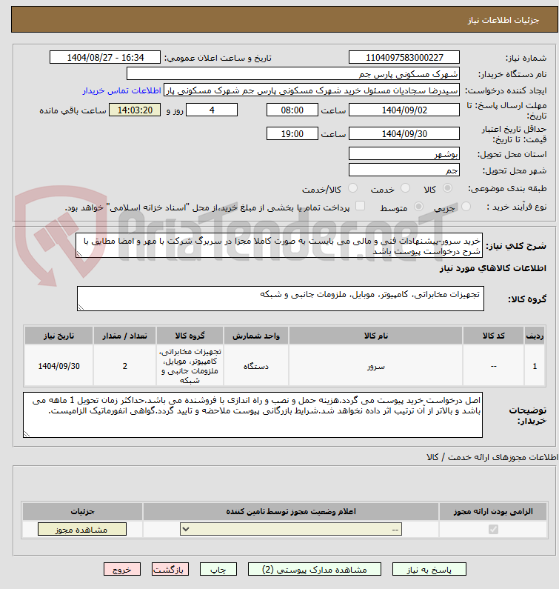Click announcement date field 1404/08/27 - 16:34
The width and height of the screenshot is (559, 589).
105,58
